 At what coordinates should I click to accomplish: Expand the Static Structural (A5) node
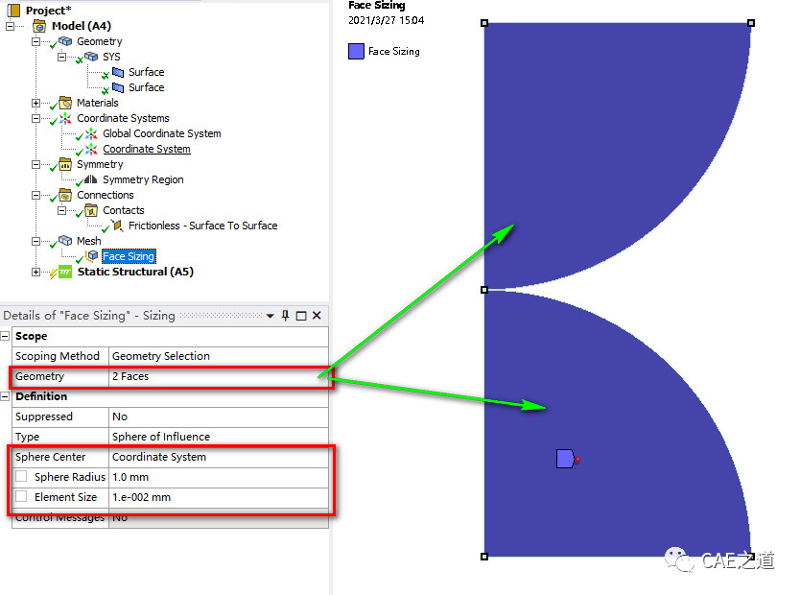[35, 272]
